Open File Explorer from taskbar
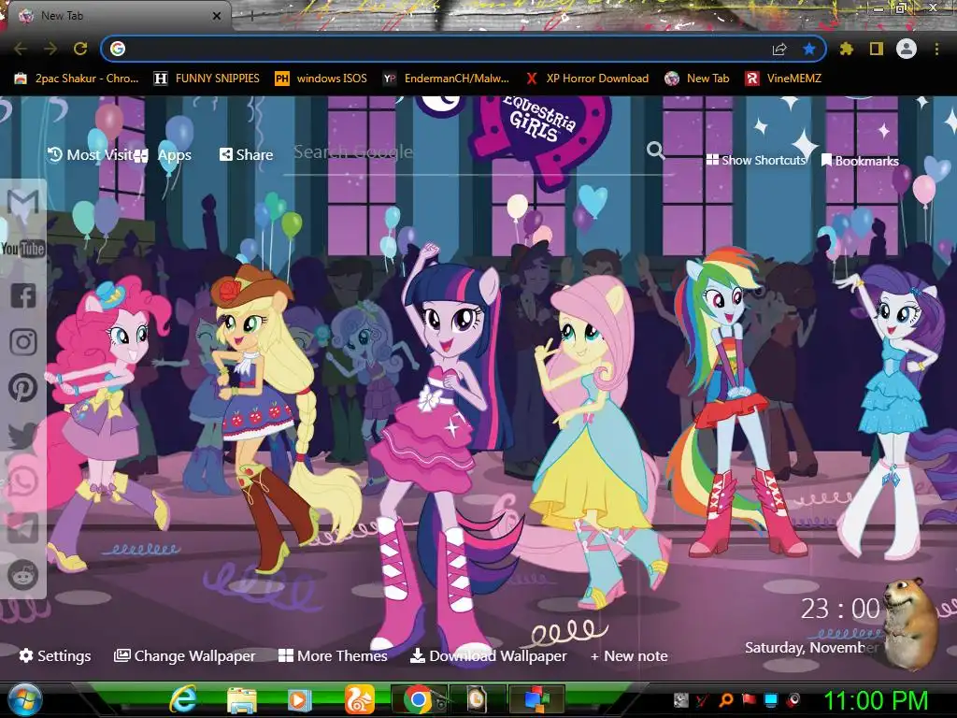Viewport: 957px width, 718px height. click(242, 699)
